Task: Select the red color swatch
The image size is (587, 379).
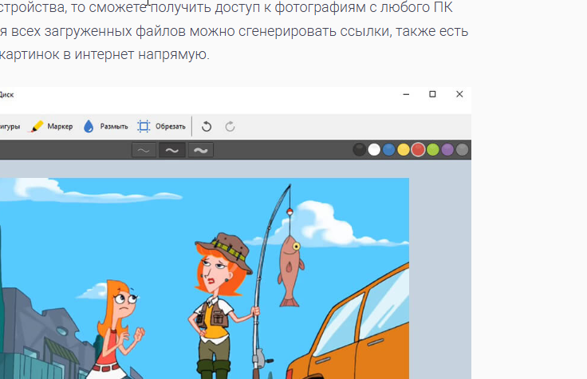Action: [418, 150]
